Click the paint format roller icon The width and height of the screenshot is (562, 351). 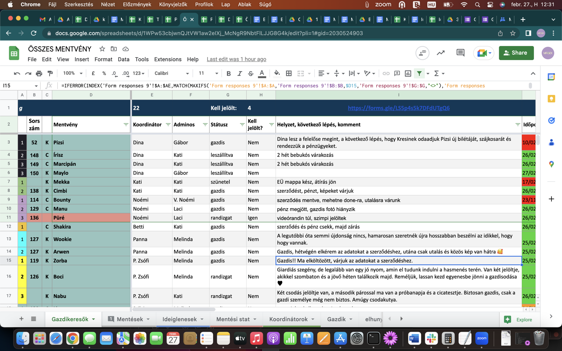[x=50, y=74]
